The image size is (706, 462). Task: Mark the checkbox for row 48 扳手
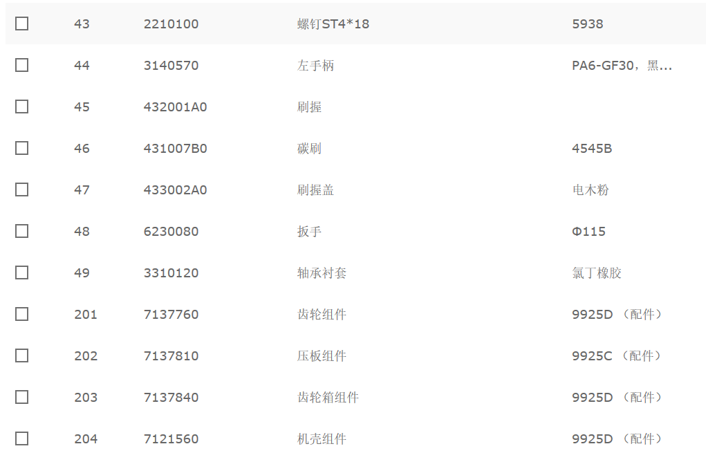pos(21,231)
